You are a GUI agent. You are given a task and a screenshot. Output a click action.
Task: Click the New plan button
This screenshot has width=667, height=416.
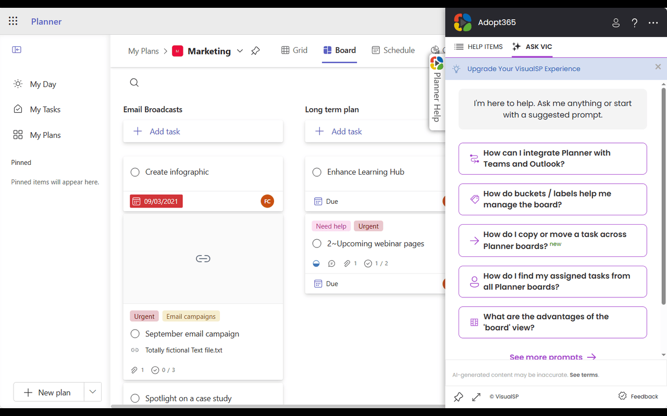pos(48,392)
